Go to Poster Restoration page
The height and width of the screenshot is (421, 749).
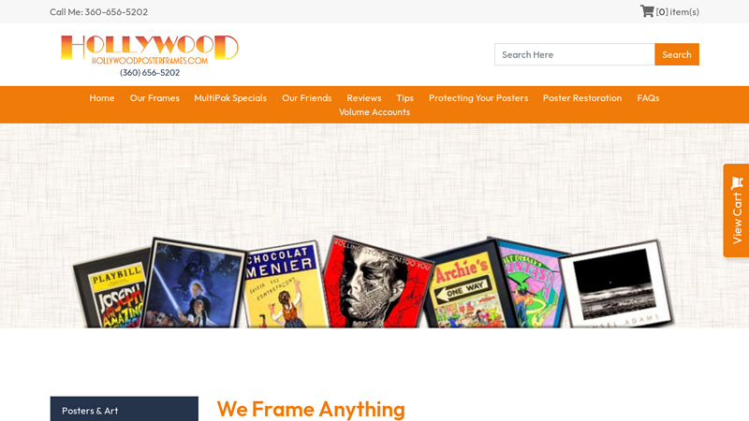click(582, 98)
